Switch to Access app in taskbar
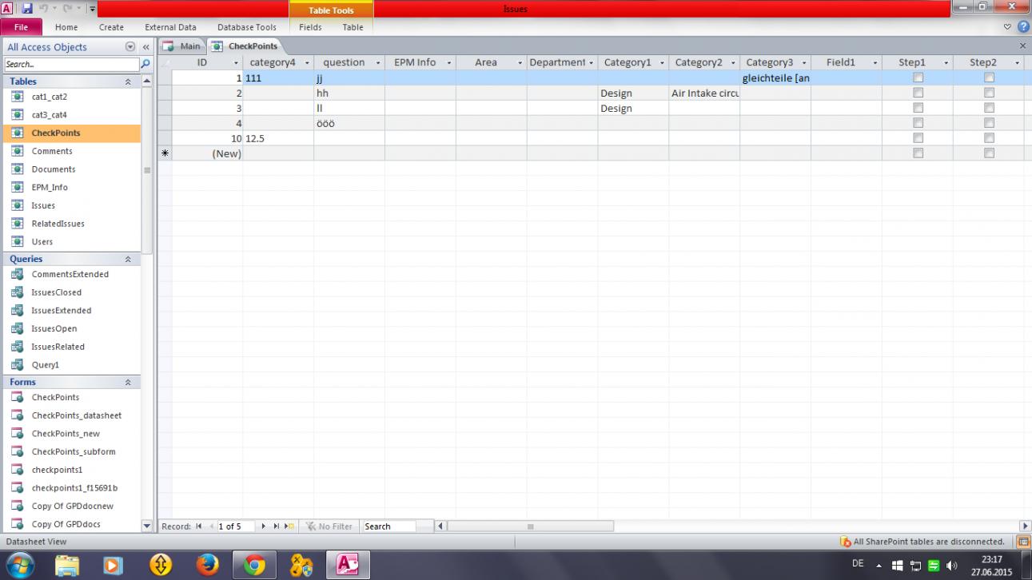 [349, 565]
